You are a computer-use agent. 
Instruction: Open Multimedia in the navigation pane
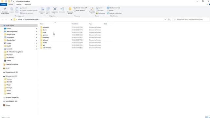[10, 58]
